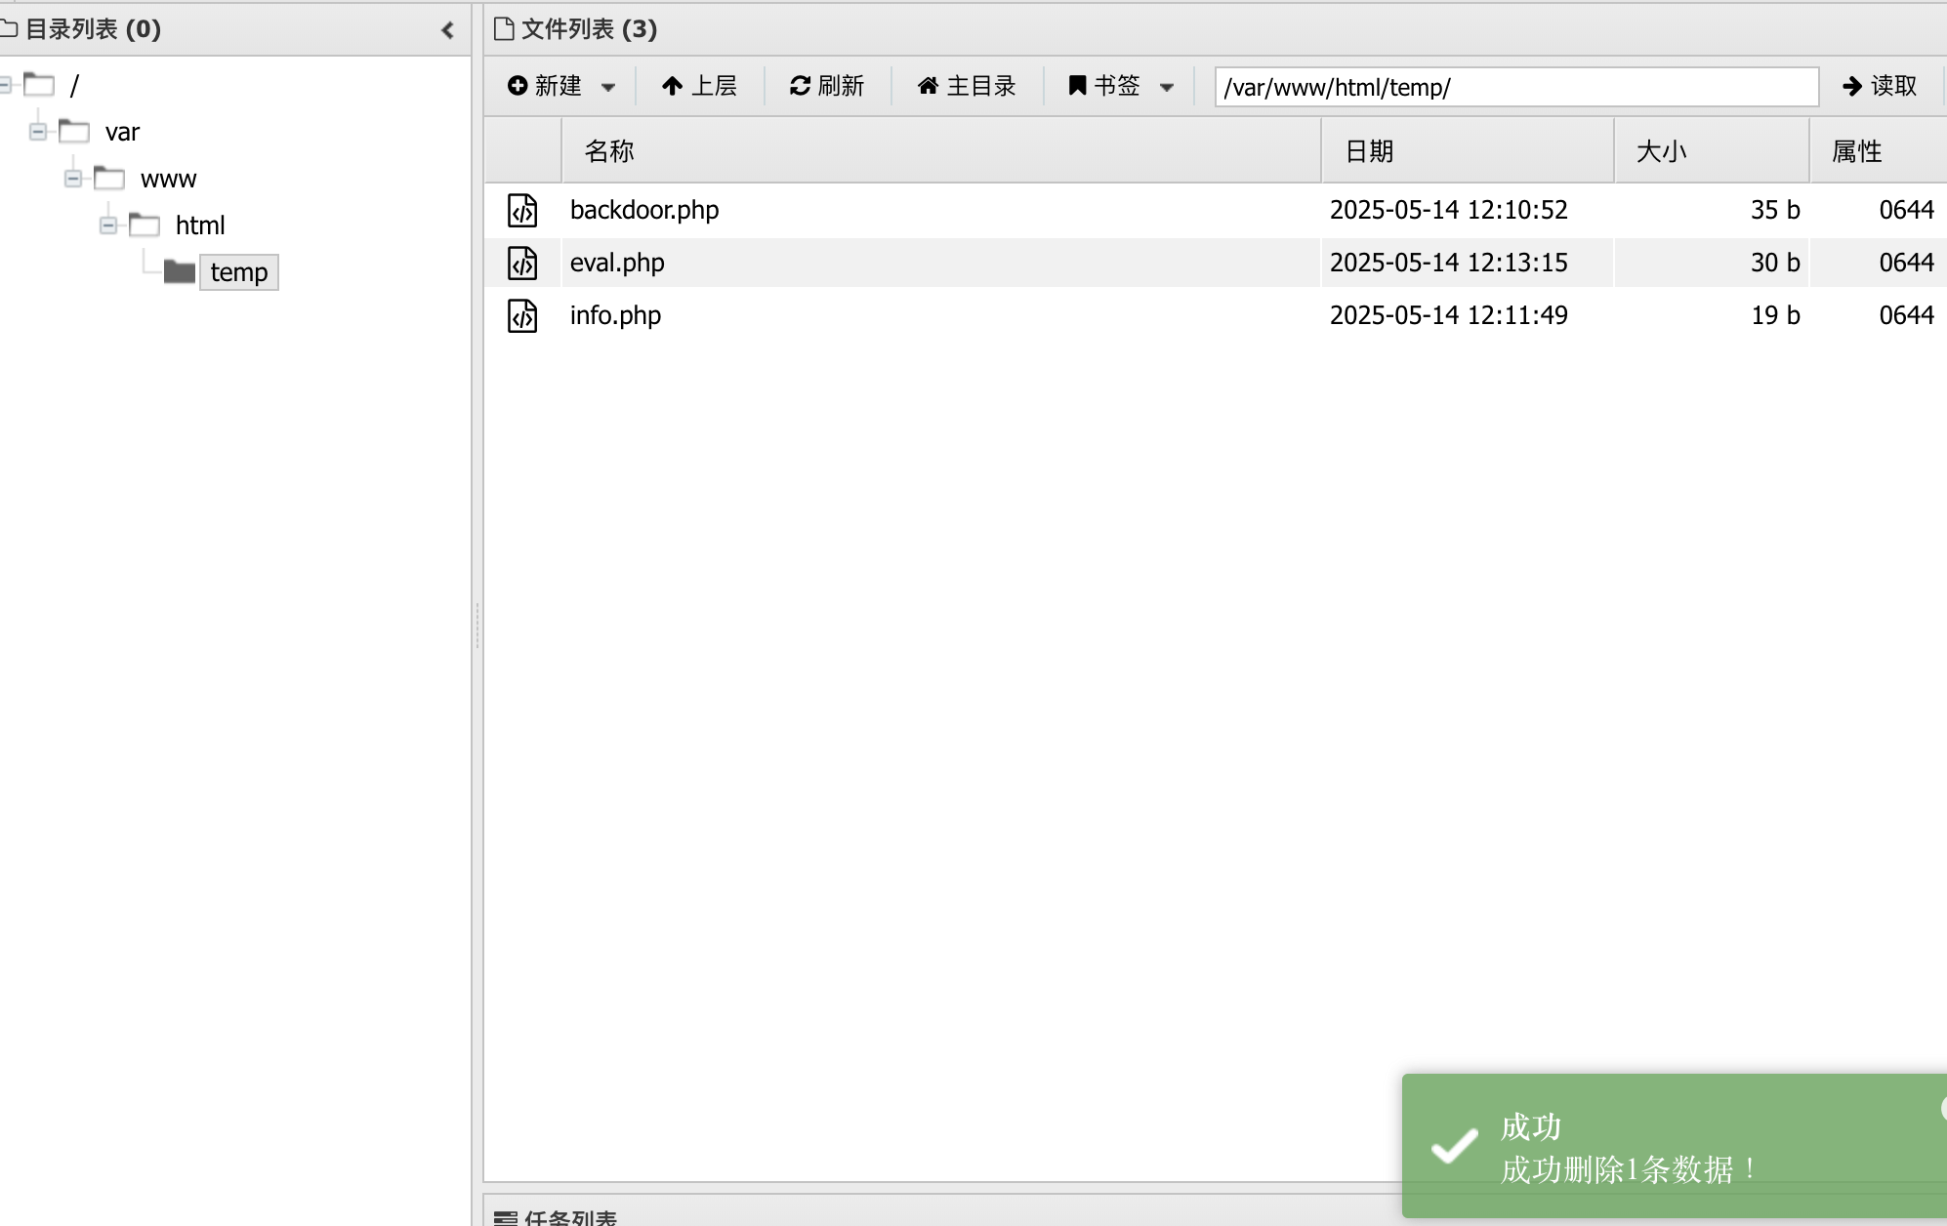1947x1226 pixels.
Task: Select the backdoor.php file name
Action: pyautogui.click(x=644, y=210)
